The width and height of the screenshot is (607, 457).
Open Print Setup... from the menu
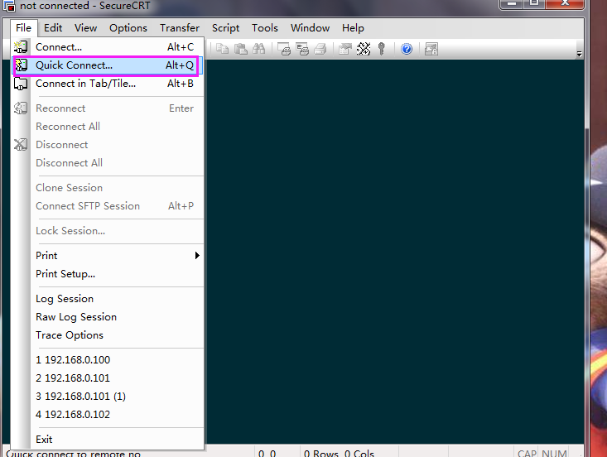pos(107,274)
